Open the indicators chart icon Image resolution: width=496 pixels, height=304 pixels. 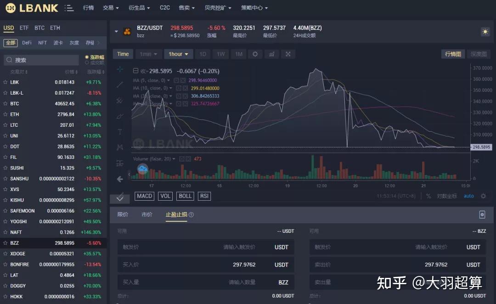(271, 54)
